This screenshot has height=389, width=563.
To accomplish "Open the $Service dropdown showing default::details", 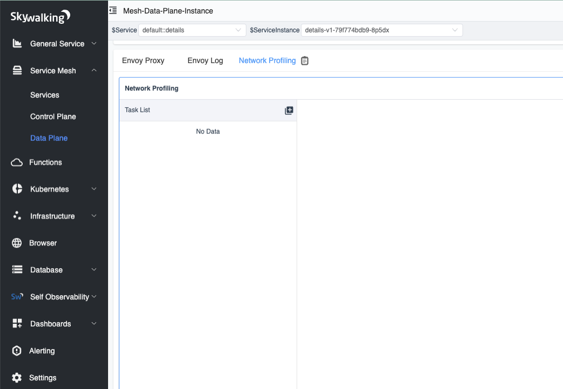I will (x=192, y=30).
